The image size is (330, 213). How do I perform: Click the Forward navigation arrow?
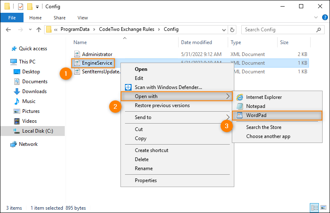coord(20,30)
